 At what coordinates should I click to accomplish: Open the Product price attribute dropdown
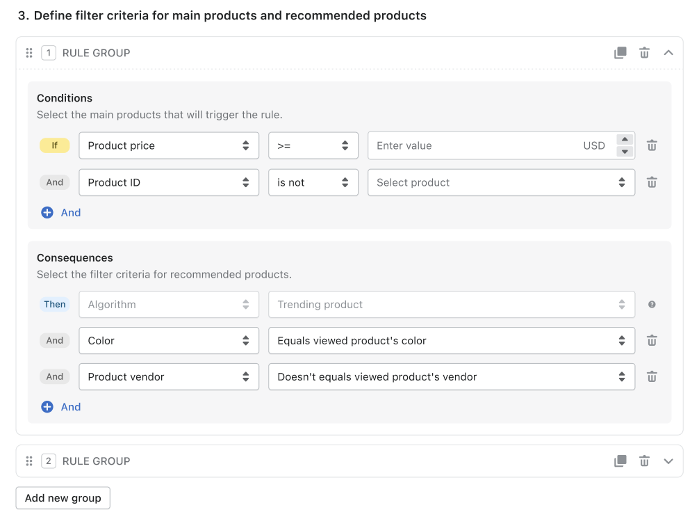pos(168,145)
